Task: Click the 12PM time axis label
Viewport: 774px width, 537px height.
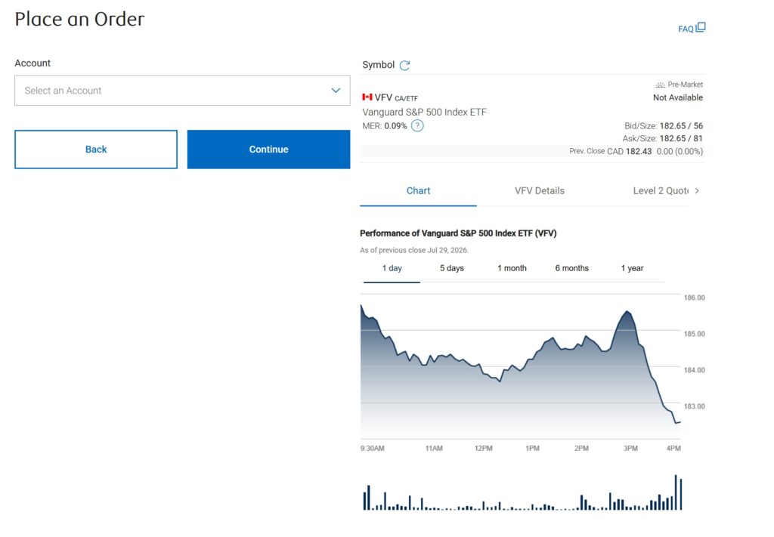Action: pyautogui.click(x=483, y=448)
